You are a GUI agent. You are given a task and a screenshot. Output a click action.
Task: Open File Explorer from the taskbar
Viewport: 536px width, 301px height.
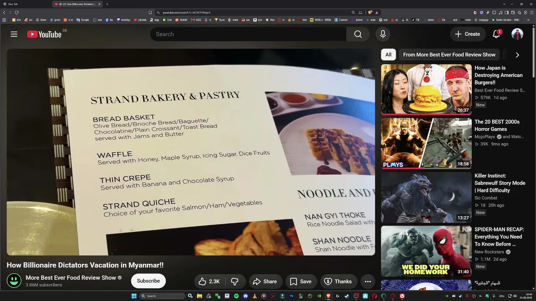point(200,296)
